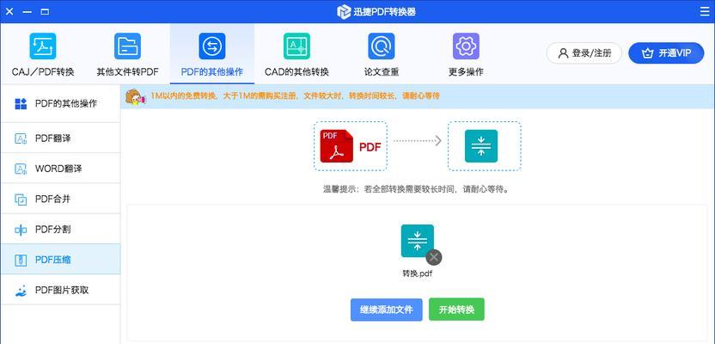715x344 pixels.
Task: Click the basket icon in 开通VIP
Action: tap(647, 53)
